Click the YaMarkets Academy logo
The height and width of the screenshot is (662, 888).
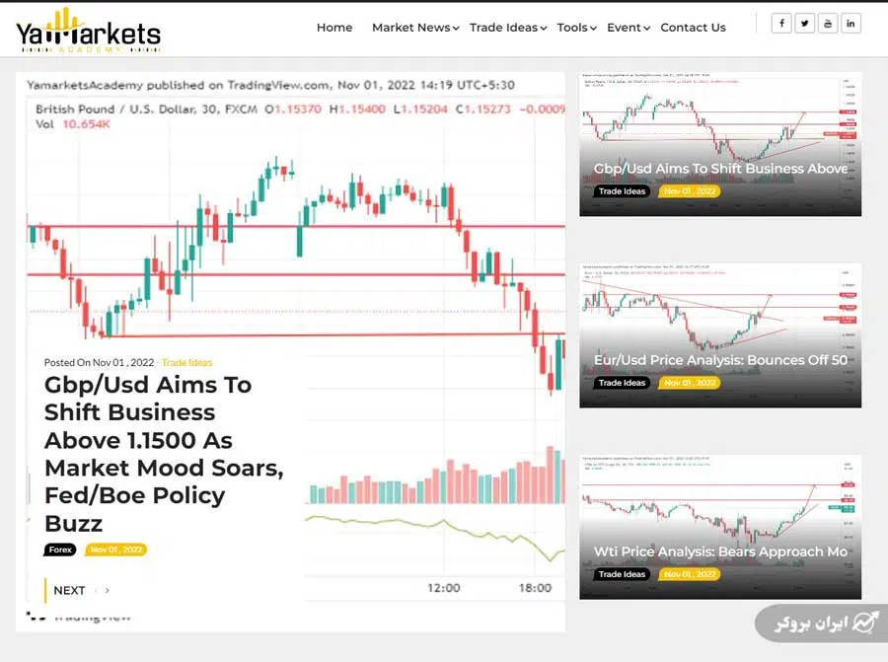(88, 31)
